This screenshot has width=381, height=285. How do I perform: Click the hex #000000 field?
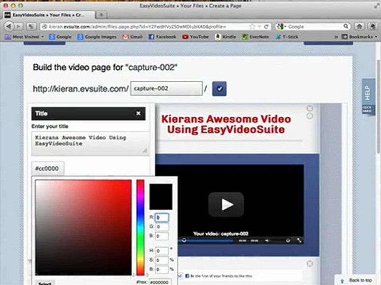160,282
